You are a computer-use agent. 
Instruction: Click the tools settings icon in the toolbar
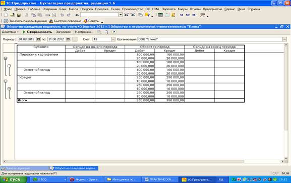(202, 15)
